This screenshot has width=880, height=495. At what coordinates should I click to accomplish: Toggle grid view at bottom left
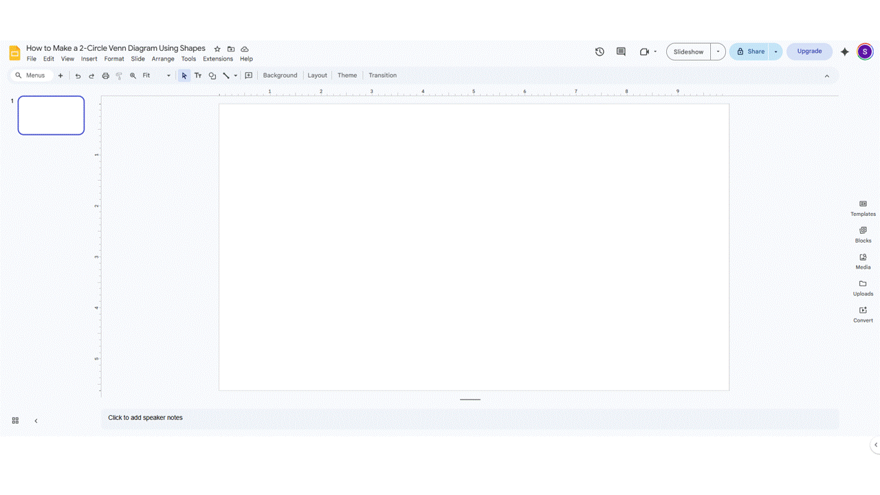pos(15,421)
